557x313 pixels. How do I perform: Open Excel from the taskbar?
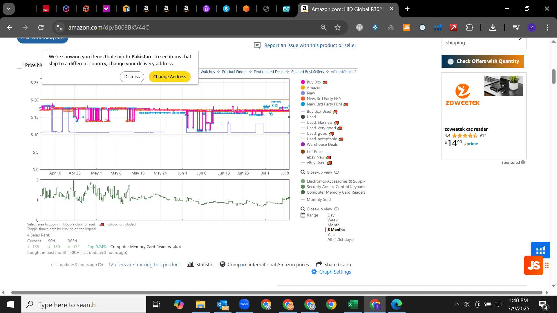tap(353, 305)
